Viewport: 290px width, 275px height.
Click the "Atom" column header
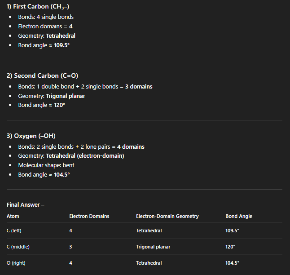click(x=13, y=216)
